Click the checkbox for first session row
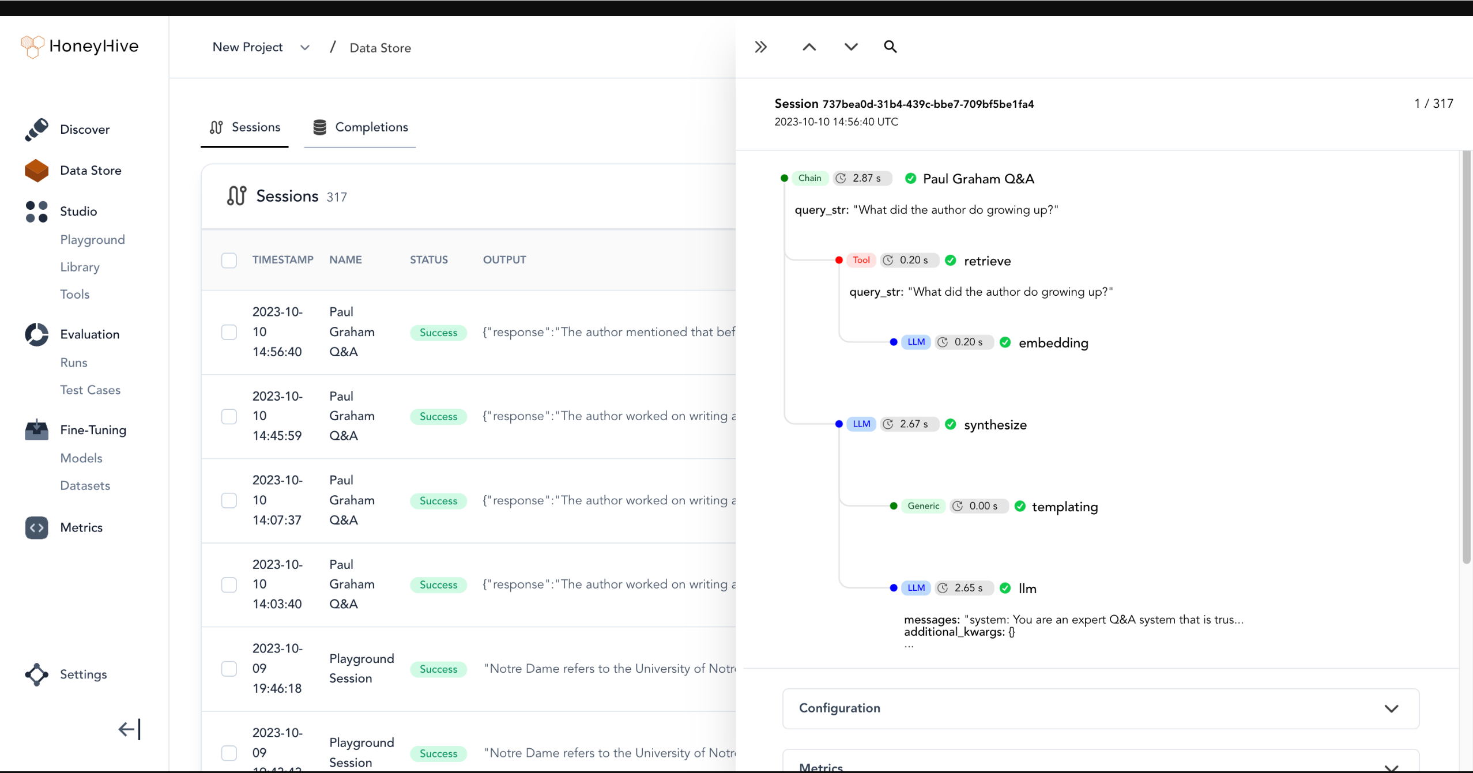The height and width of the screenshot is (773, 1473). tap(229, 331)
